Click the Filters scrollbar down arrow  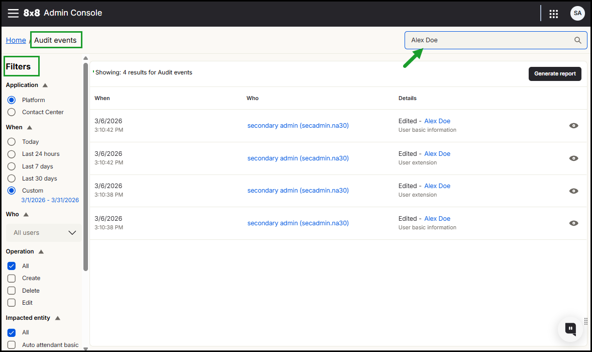tap(86, 349)
